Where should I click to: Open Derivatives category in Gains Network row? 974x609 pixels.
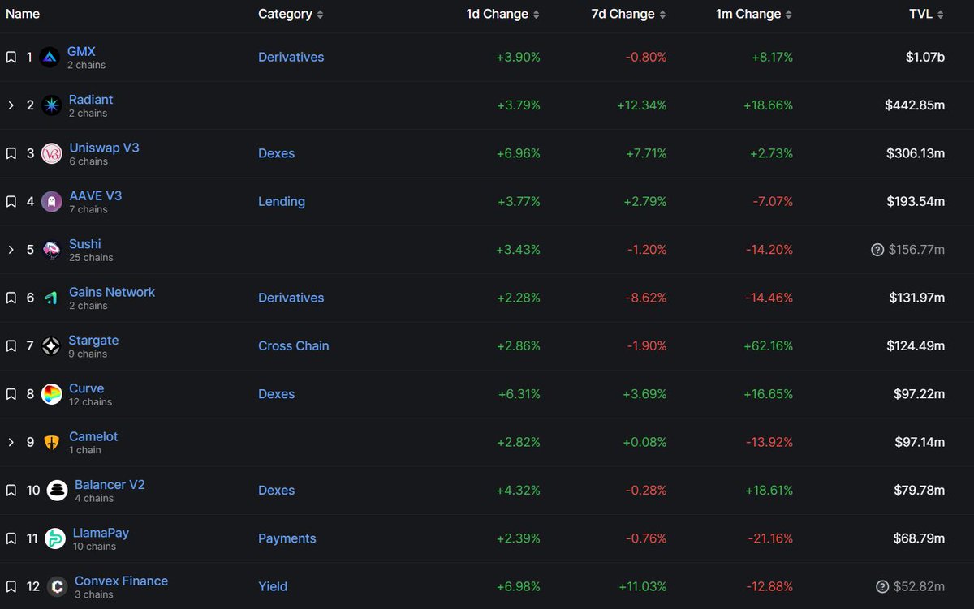point(291,298)
